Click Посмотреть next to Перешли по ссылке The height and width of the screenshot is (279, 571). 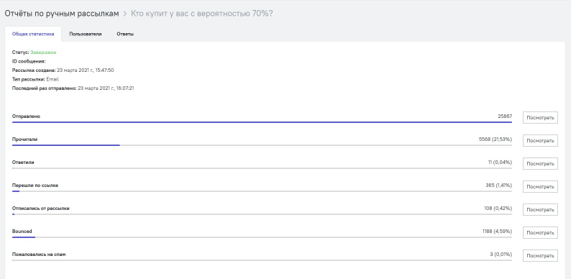540,186
